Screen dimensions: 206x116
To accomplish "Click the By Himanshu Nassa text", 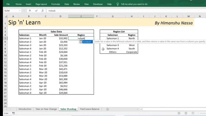I will coord(174,23).
